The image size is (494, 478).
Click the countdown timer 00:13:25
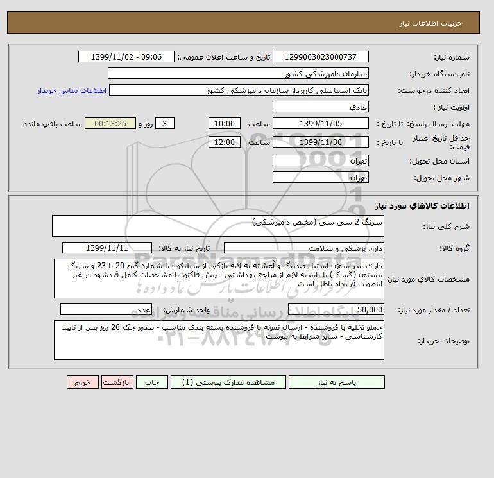click(x=110, y=124)
